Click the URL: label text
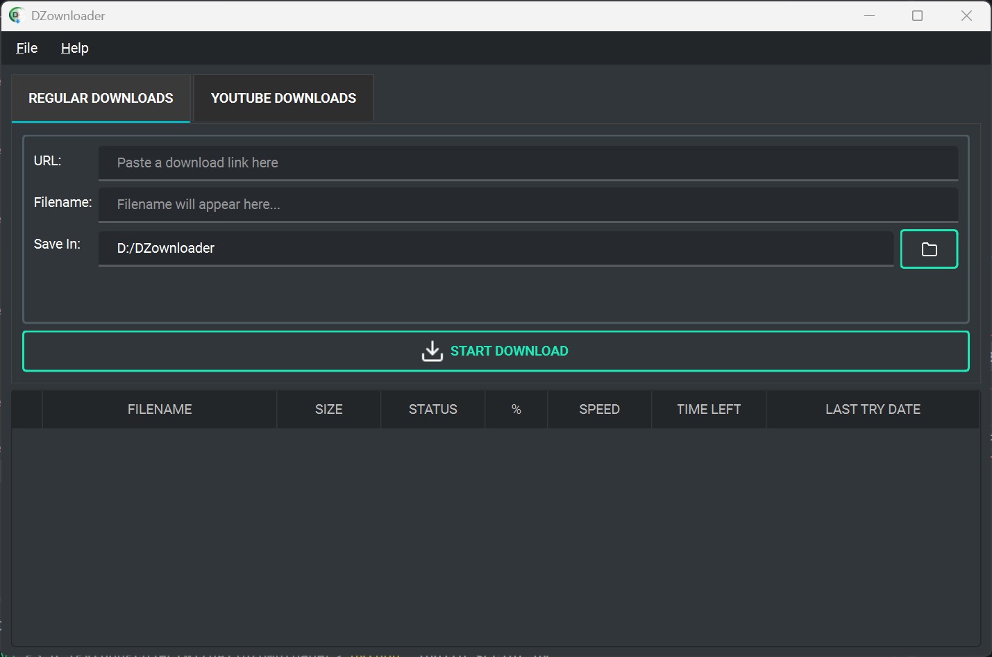992x657 pixels. pos(47,160)
